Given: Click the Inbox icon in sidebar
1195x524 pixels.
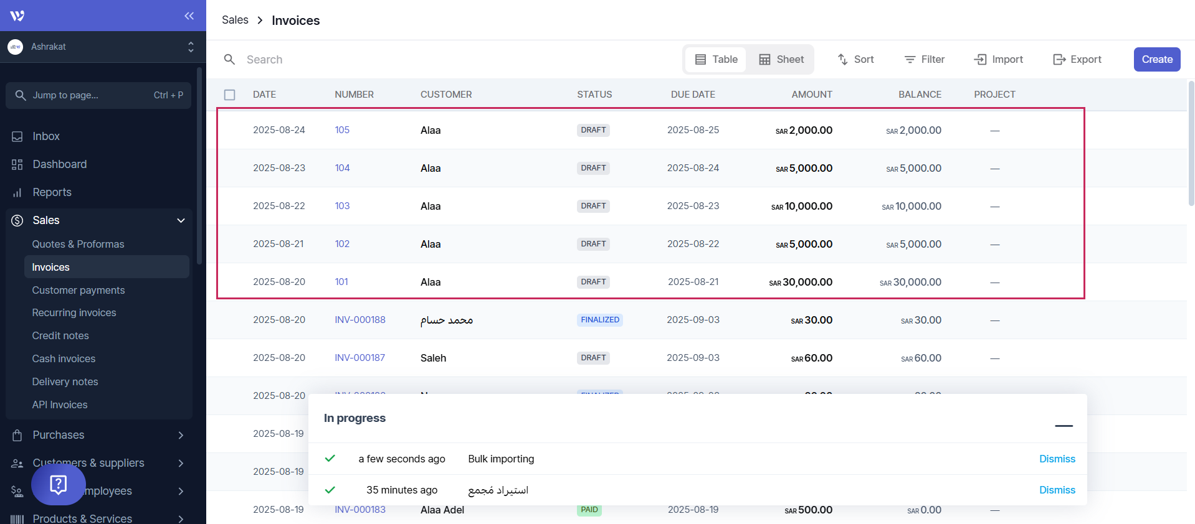Looking at the screenshot, I should pos(17,136).
